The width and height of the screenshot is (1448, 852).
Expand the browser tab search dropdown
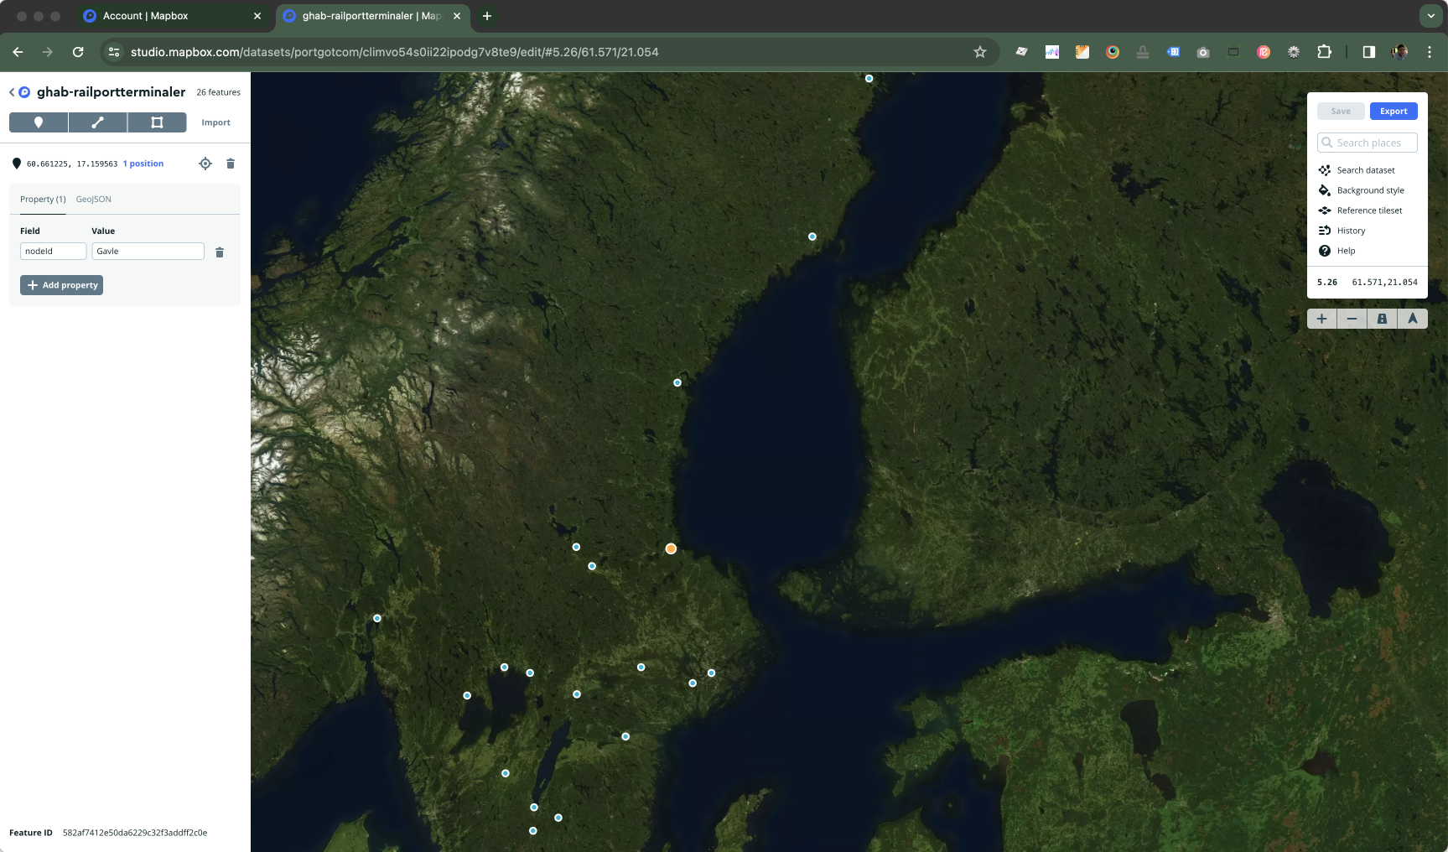1430,16
